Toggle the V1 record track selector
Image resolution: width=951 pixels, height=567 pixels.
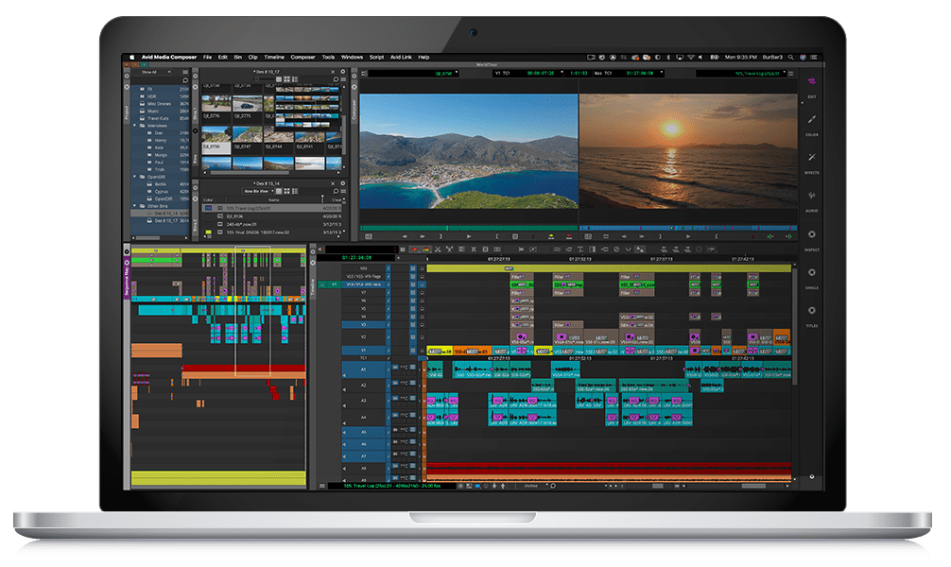364,350
